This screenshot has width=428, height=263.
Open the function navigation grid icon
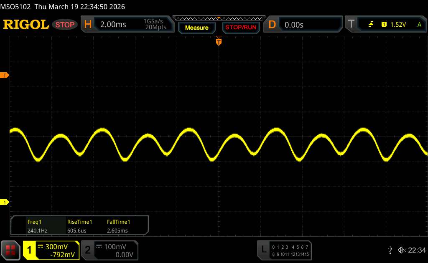click(11, 250)
